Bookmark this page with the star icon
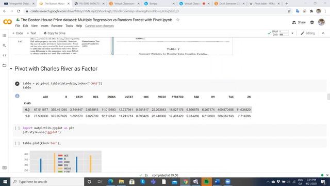The height and width of the screenshot is (186, 330). click(x=289, y=11)
